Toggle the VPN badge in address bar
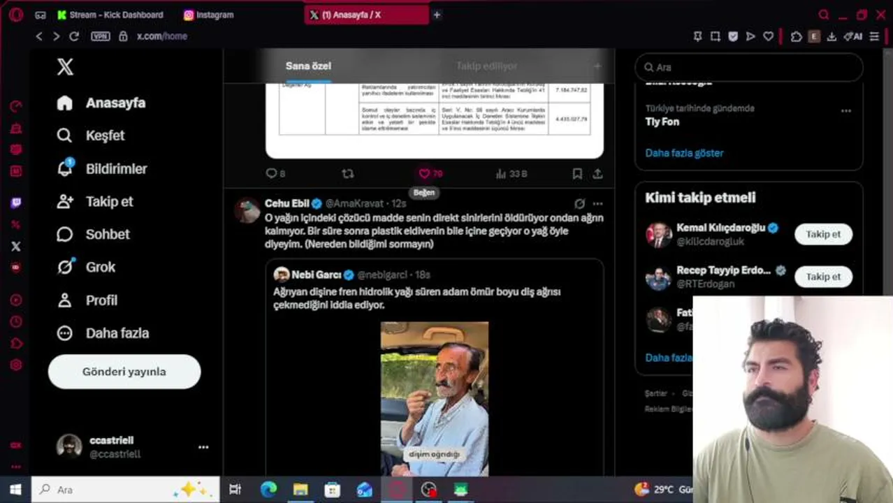The image size is (893, 503). [x=101, y=36]
